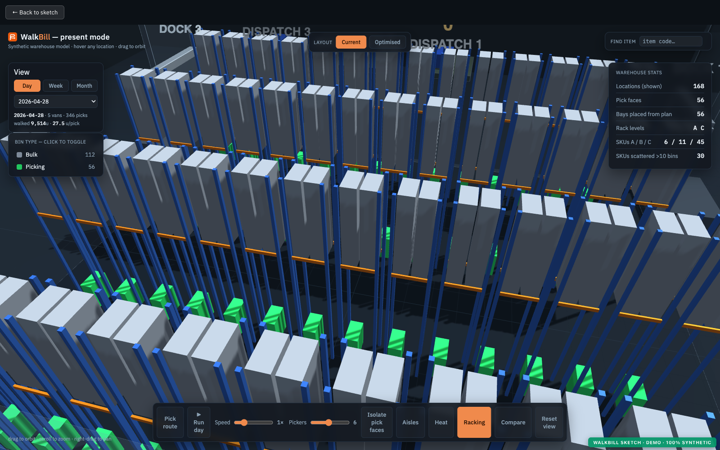The width and height of the screenshot is (720, 450).
Task: Switch to the Optimised layout
Action: (x=387, y=42)
